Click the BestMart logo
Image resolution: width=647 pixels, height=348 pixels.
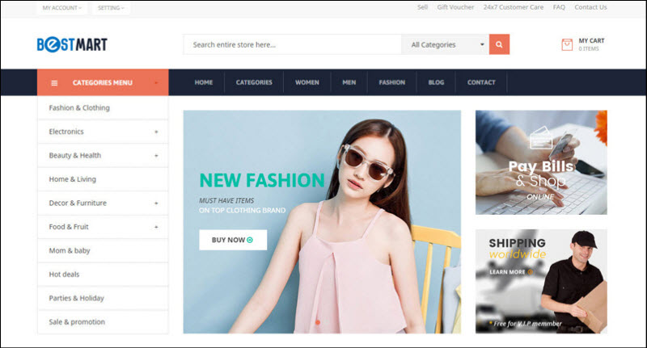(72, 44)
